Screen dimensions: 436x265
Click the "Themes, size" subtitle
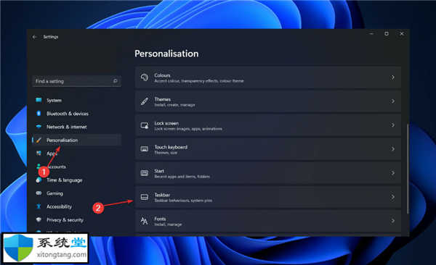tap(166, 153)
